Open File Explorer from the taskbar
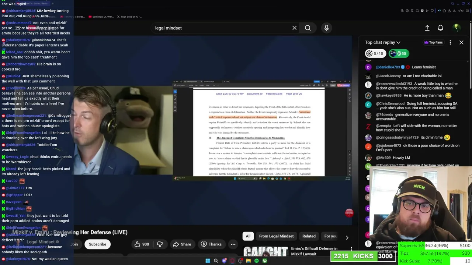The height and width of the screenshot is (265, 472). (x=248, y=261)
